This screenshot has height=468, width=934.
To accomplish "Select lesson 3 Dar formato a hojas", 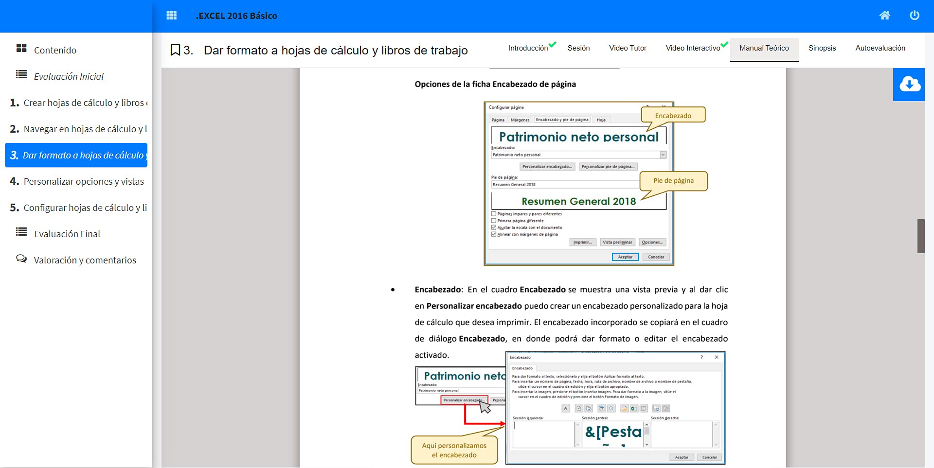I will (76, 155).
